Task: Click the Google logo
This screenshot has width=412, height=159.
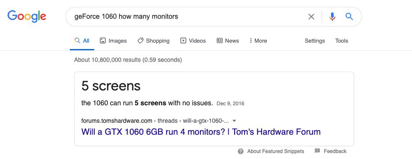Action: pyautogui.click(x=27, y=17)
